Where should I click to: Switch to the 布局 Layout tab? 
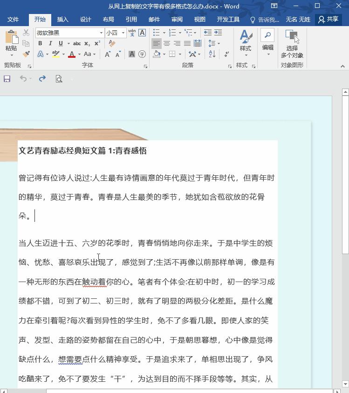[108, 20]
